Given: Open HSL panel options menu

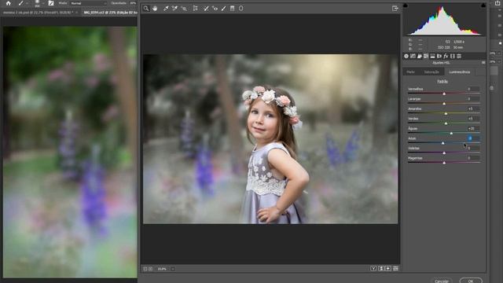Looking at the screenshot, I should 483,63.
